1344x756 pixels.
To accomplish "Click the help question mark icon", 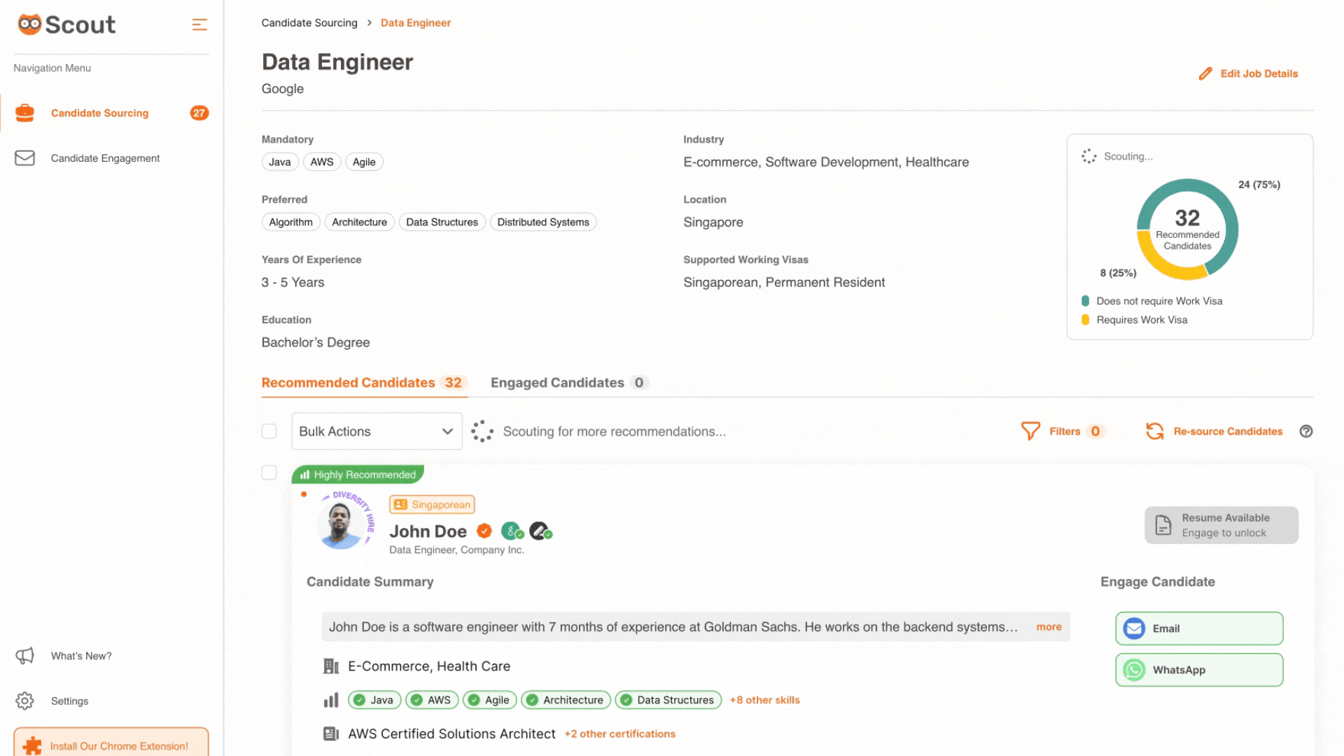I will click(x=1305, y=431).
